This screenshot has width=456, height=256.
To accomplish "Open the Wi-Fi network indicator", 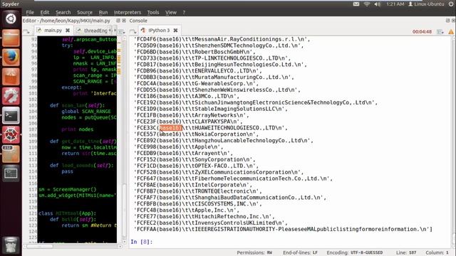I will click(x=367, y=4).
